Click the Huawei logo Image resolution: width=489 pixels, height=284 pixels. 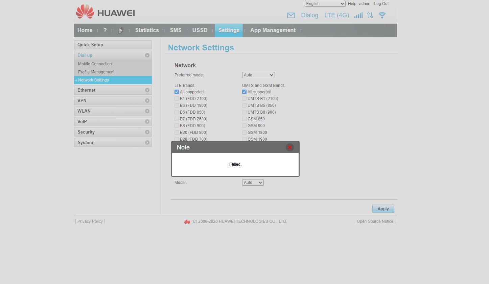(x=105, y=12)
